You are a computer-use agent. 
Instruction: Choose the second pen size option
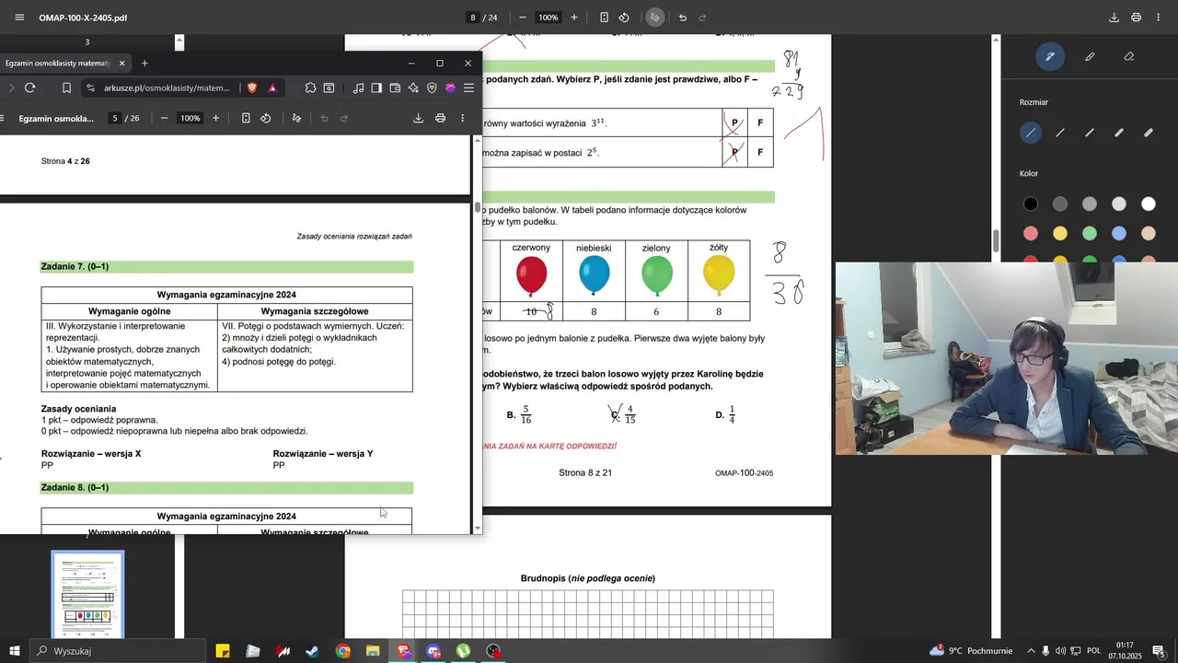pos(1060,133)
